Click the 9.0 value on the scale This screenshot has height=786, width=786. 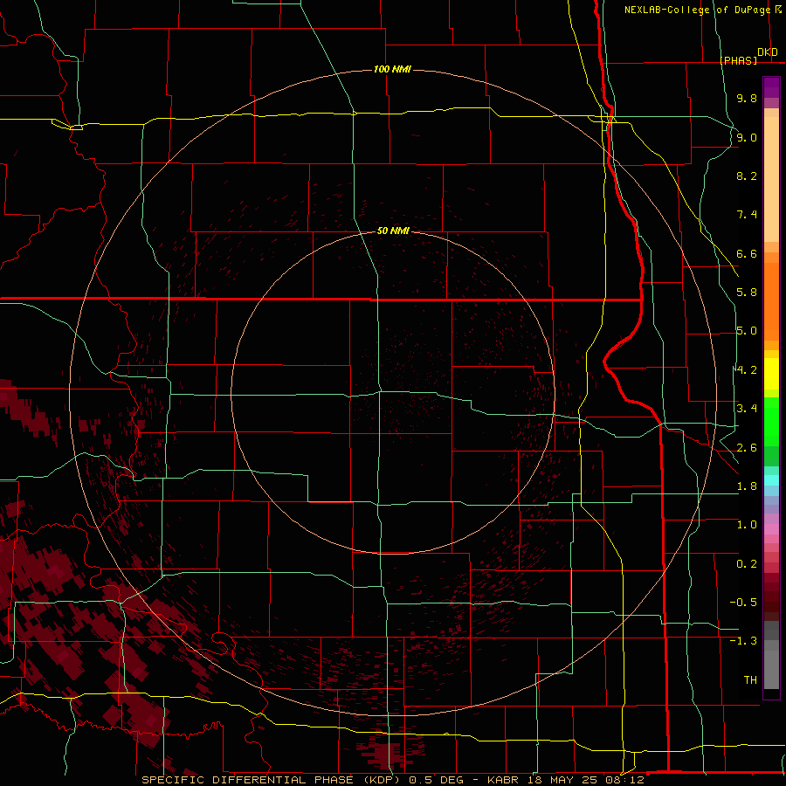click(x=747, y=137)
